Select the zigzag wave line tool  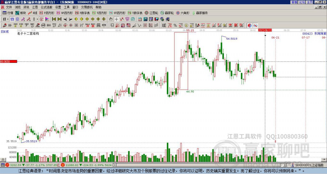pos(140,25)
